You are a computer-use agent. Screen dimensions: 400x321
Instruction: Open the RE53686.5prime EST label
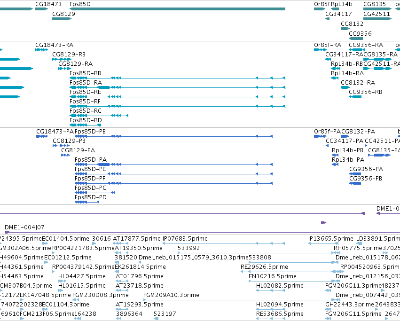point(280,314)
